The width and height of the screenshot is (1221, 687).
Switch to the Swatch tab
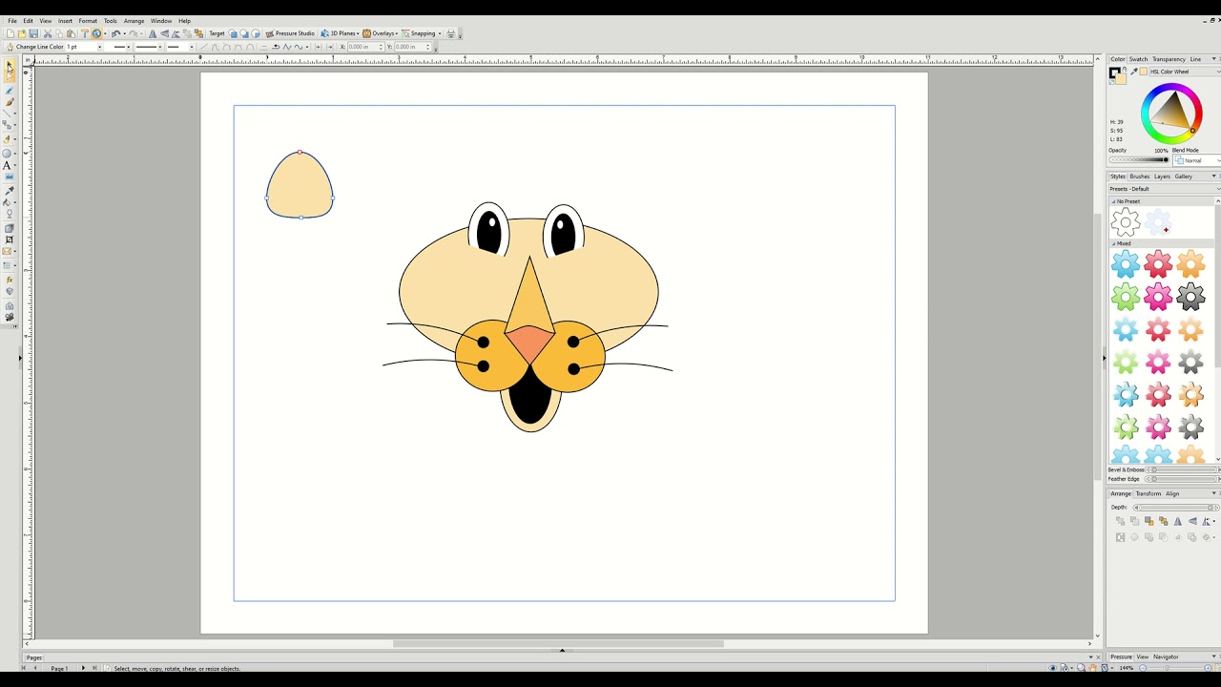click(1139, 59)
